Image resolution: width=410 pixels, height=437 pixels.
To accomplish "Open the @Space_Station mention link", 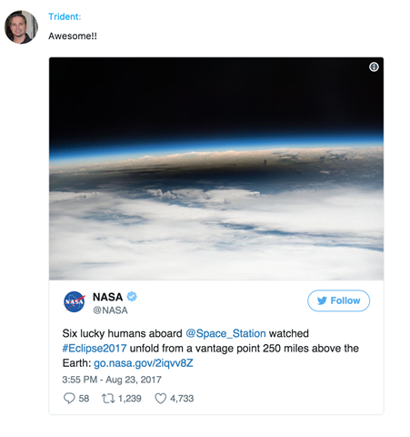I will tap(225, 333).
